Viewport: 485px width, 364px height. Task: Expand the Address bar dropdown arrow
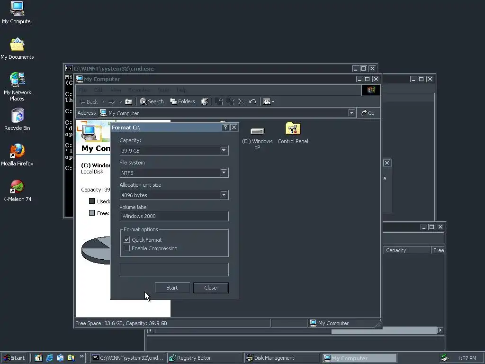[x=351, y=113]
